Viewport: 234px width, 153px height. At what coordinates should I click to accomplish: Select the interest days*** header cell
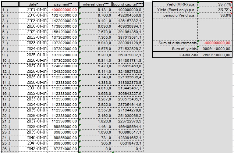coord(95,4)
